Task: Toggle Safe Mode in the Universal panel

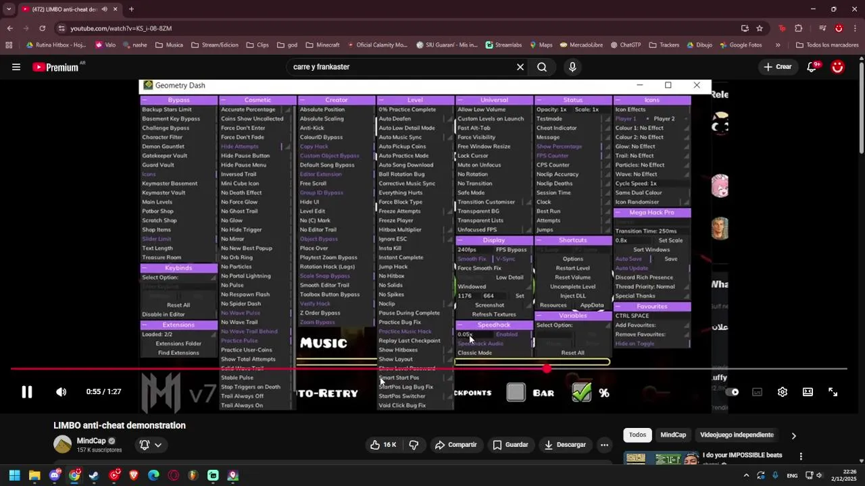Action: coord(471,192)
